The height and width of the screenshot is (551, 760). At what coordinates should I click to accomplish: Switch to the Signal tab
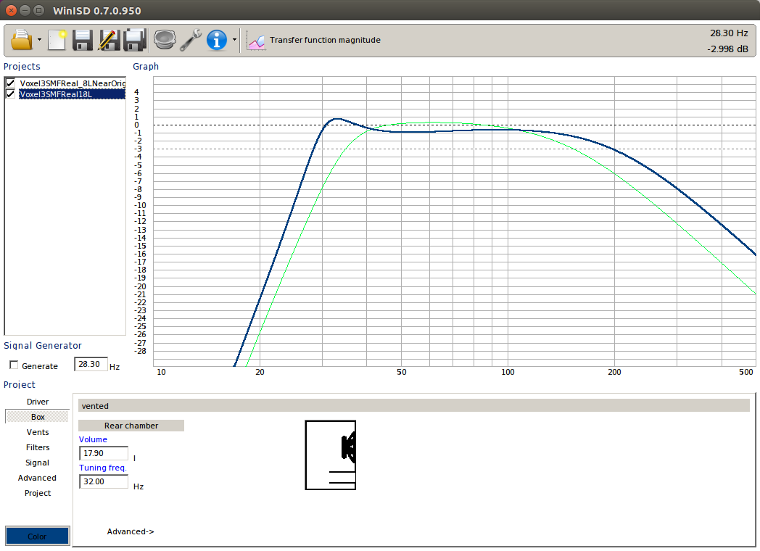click(37, 463)
